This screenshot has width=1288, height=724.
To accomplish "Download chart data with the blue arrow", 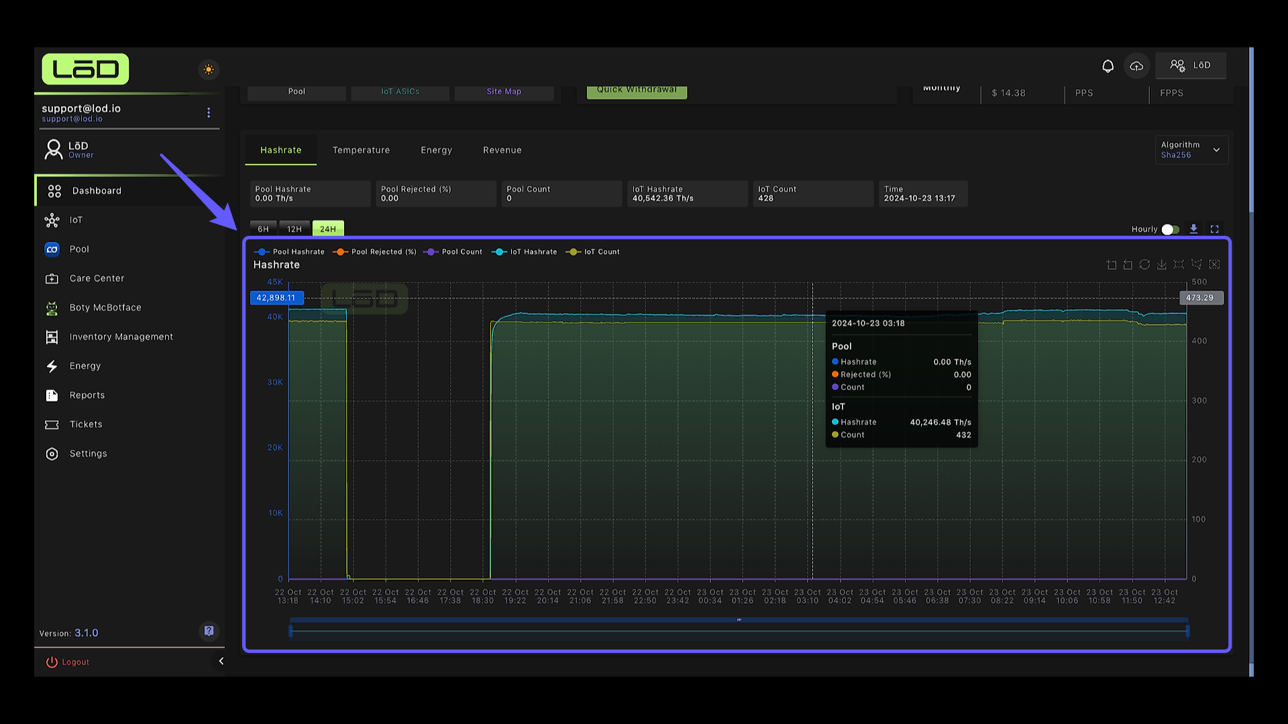I will pyautogui.click(x=1193, y=229).
